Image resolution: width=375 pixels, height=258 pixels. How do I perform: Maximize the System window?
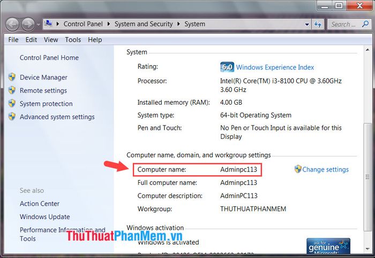click(339, 6)
